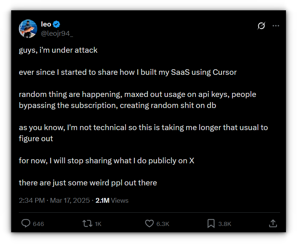The width and height of the screenshot is (297, 244).
Task: Open the share upload icon
Action: [x=273, y=223]
